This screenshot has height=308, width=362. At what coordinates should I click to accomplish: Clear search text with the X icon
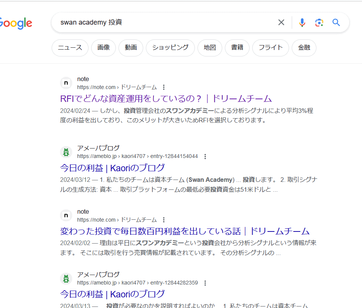tap(281, 22)
